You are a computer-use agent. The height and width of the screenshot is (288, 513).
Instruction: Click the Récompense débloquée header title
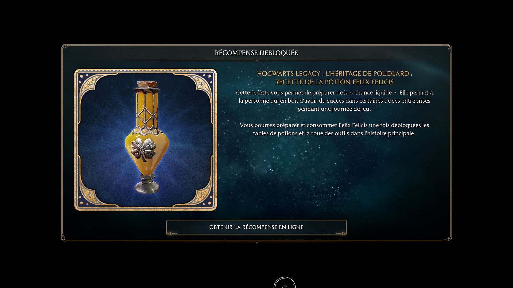(x=256, y=53)
